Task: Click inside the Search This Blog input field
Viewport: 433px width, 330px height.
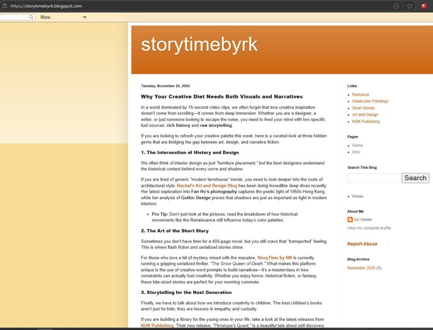Action: pyautogui.click(x=374, y=178)
